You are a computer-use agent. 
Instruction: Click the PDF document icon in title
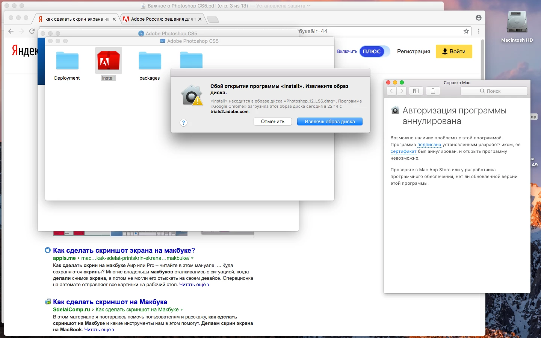(144, 6)
